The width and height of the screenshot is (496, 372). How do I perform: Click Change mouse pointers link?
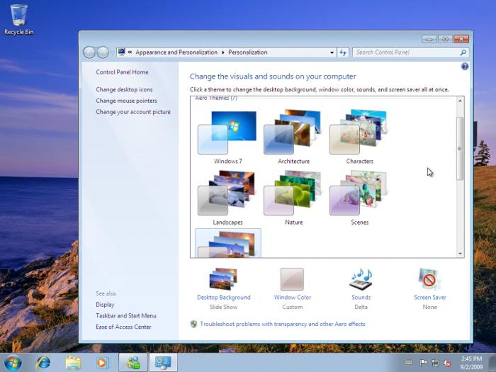pos(126,101)
